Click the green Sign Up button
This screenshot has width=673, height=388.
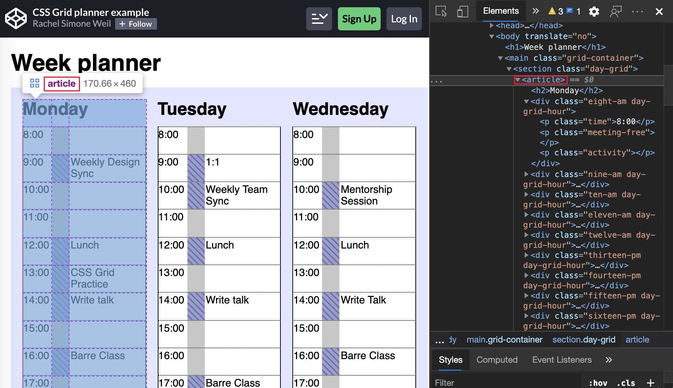pyautogui.click(x=359, y=18)
